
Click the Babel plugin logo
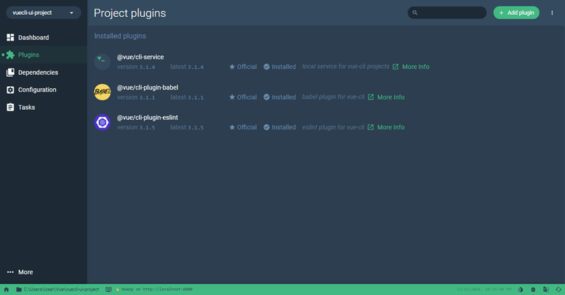102,92
